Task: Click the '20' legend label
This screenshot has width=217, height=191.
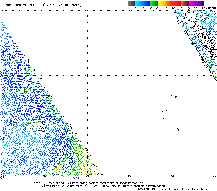Action: (157, 8)
